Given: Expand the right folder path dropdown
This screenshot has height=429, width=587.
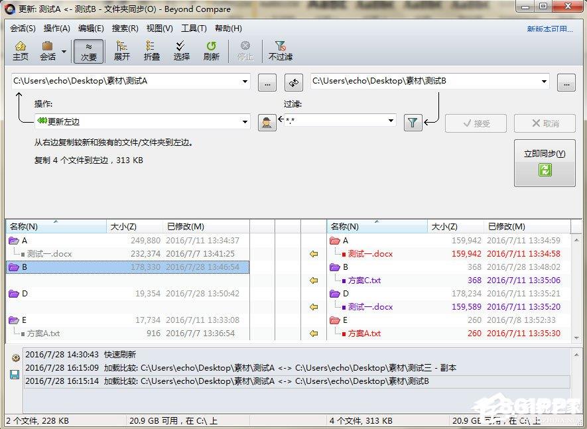Looking at the screenshot, I should tap(544, 82).
